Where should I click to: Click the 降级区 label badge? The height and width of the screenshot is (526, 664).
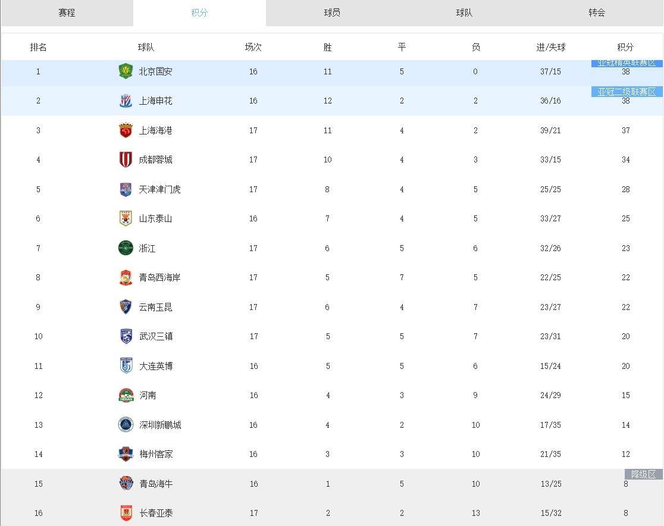point(644,474)
